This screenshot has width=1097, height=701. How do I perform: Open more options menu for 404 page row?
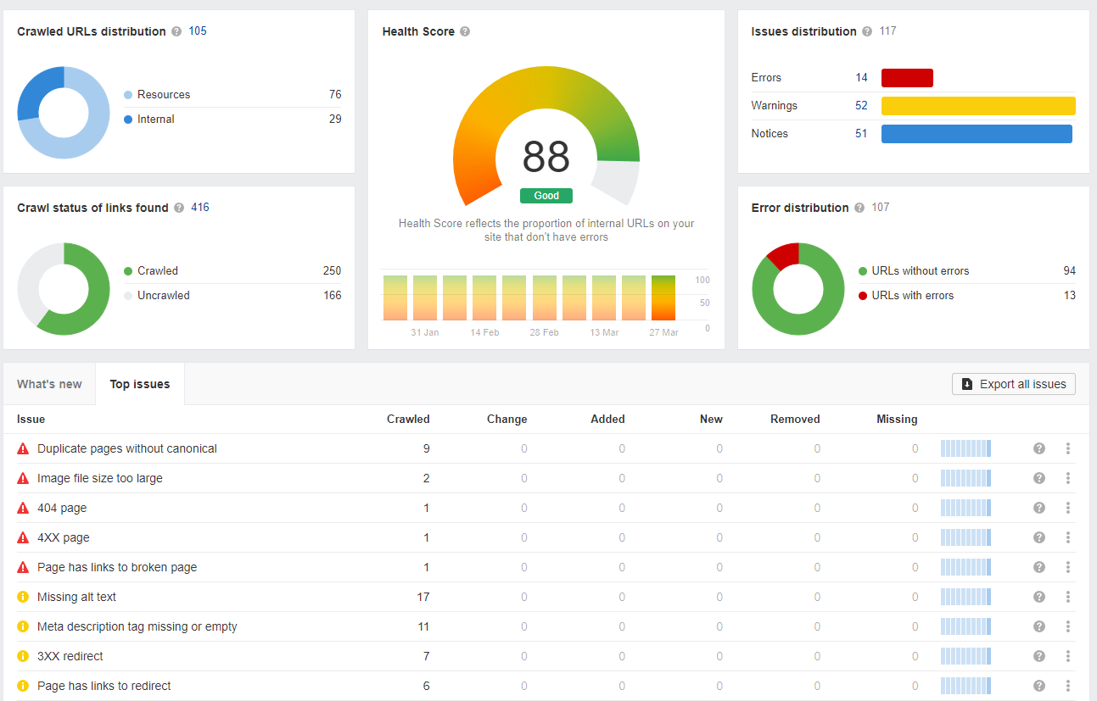point(1068,508)
